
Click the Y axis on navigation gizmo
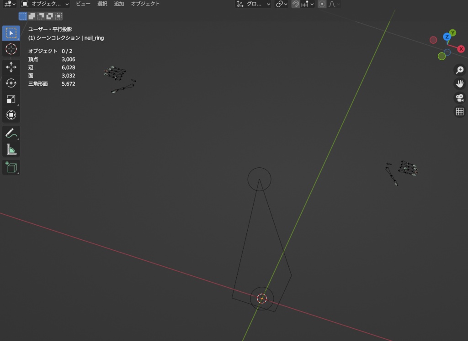click(453, 33)
